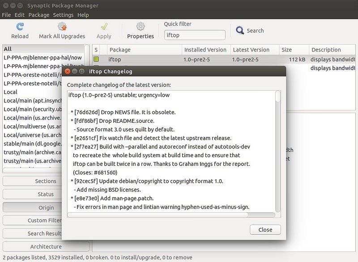Click changelog header 'iftop (1.0~pre2-5) unstable'

tap(119, 95)
